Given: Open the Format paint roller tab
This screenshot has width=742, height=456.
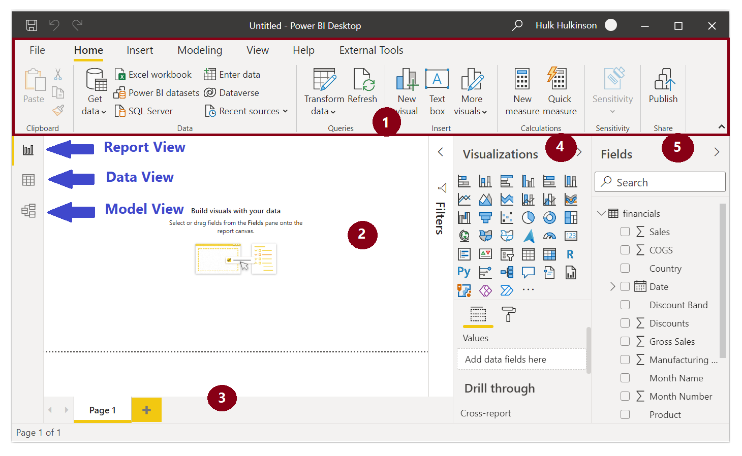Looking at the screenshot, I should [508, 314].
